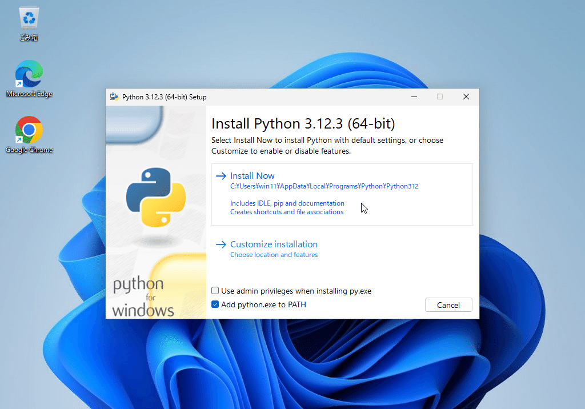Viewport: 585px width, 409px height.
Task: Click the 'Add python.exe to PATH' label
Action: (263, 305)
